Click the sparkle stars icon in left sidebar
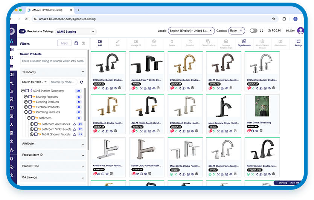The width and height of the screenshot is (314, 200). pyautogui.click(x=12, y=83)
